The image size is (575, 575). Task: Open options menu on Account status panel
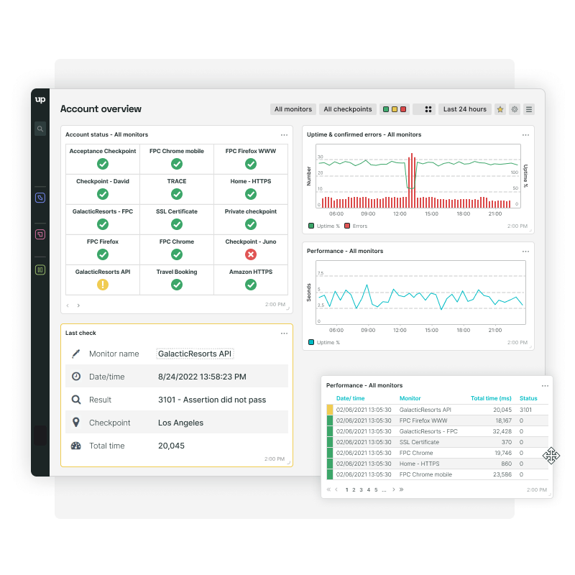tap(283, 134)
